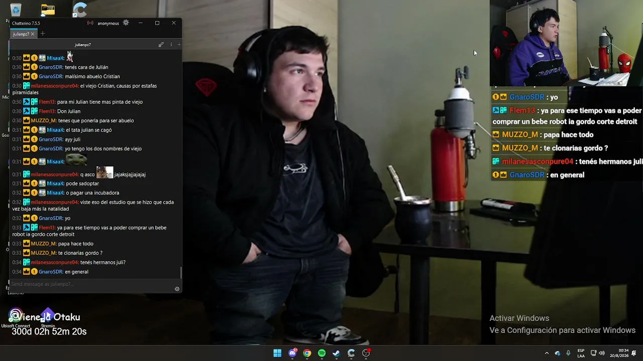The height and width of the screenshot is (361, 643).
Task: Open GnaroSDR on 'malísimo abuelo Cristian'
Action: tap(51, 76)
